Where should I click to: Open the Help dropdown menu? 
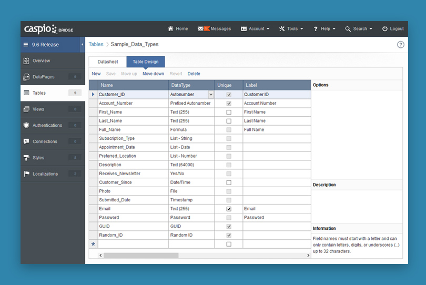tap(324, 28)
